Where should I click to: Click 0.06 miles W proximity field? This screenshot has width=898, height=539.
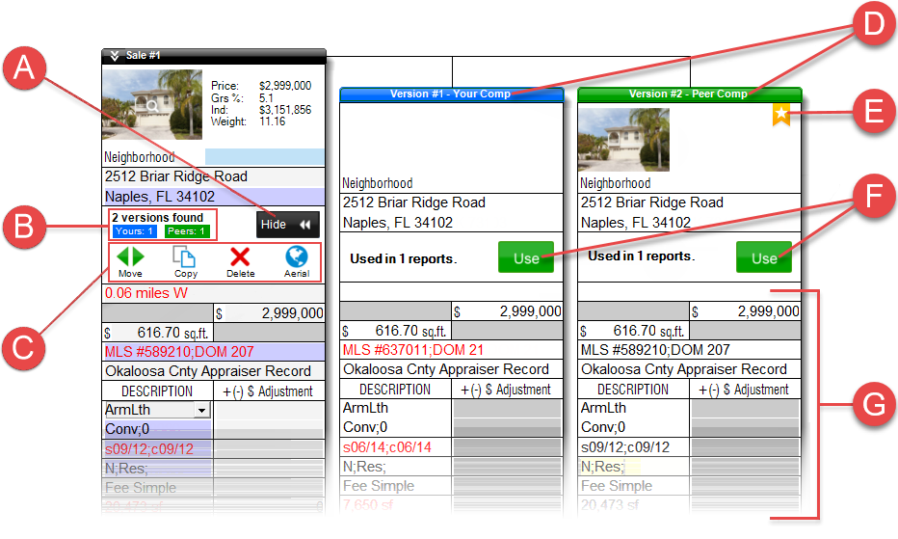[212, 293]
